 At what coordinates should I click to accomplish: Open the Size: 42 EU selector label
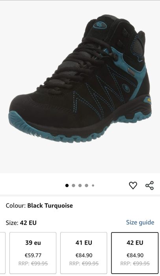click(21, 223)
